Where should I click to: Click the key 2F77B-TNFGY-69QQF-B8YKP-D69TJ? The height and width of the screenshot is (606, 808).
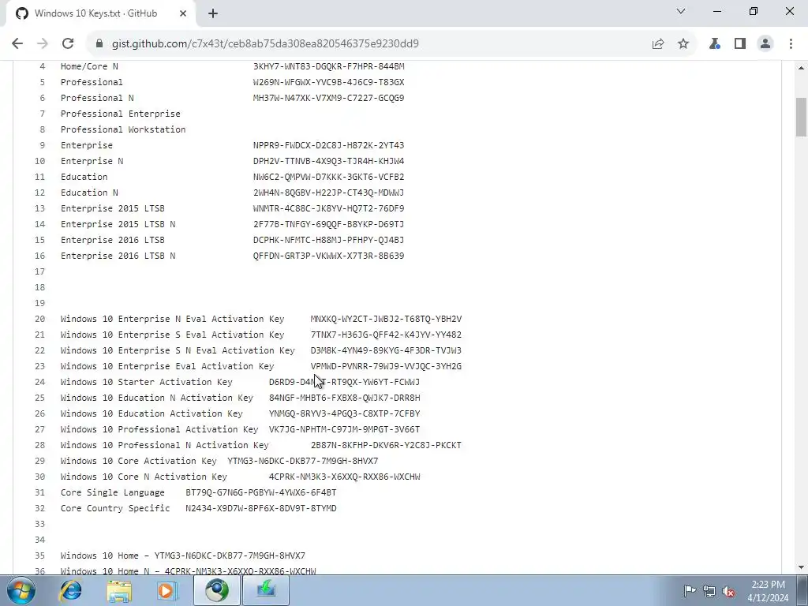pyautogui.click(x=329, y=224)
